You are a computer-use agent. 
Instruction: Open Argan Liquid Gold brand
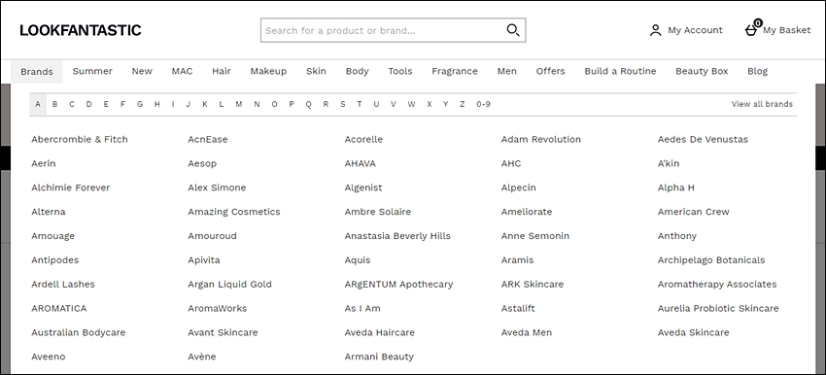coord(229,285)
